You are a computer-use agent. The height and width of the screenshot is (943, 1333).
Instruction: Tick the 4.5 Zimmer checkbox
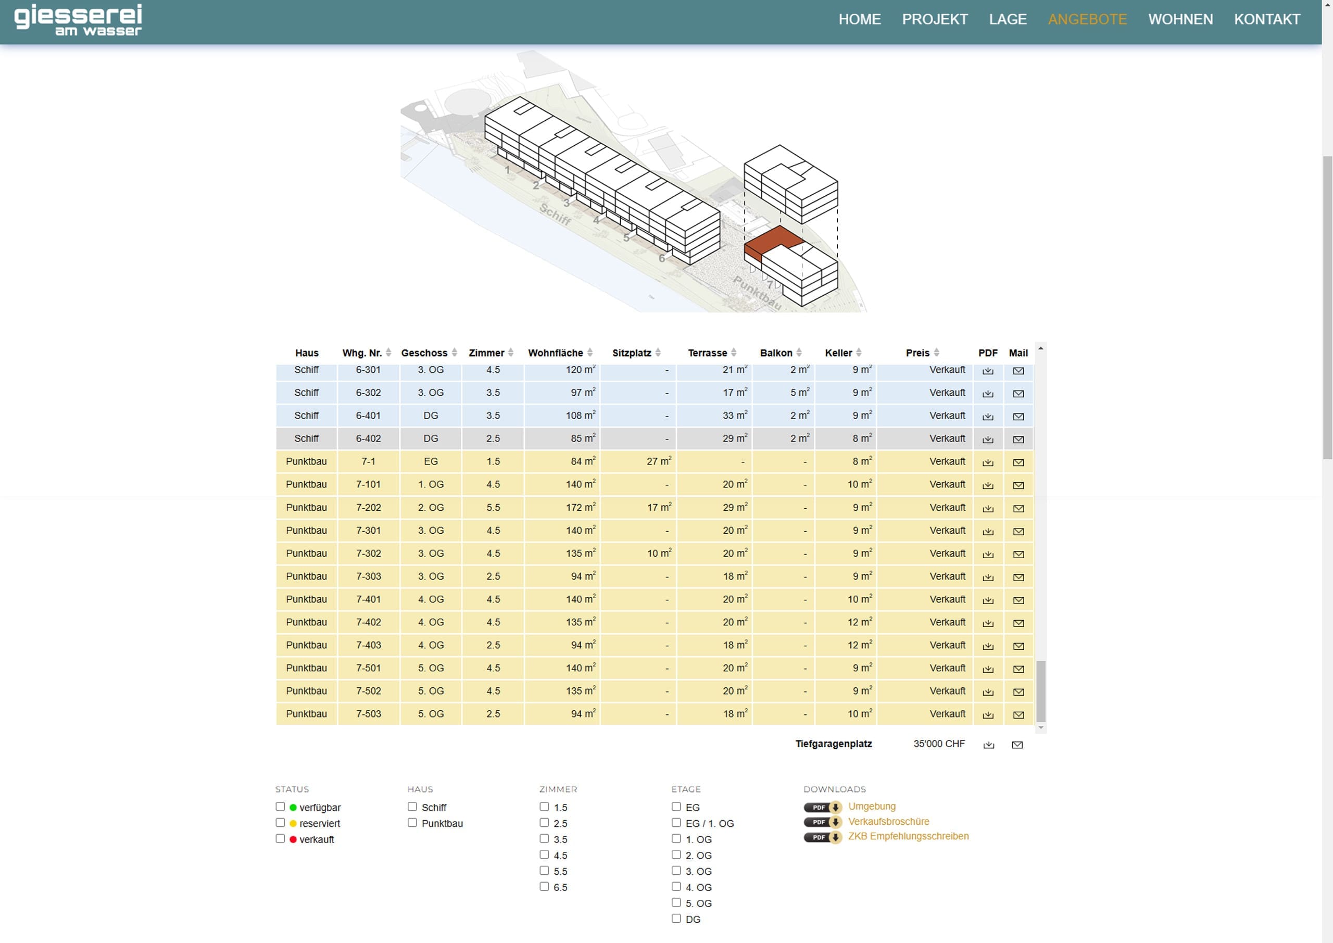pyautogui.click(x=544, y=854)
